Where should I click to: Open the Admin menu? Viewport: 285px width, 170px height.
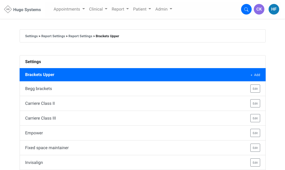click(x=164, y=9)
